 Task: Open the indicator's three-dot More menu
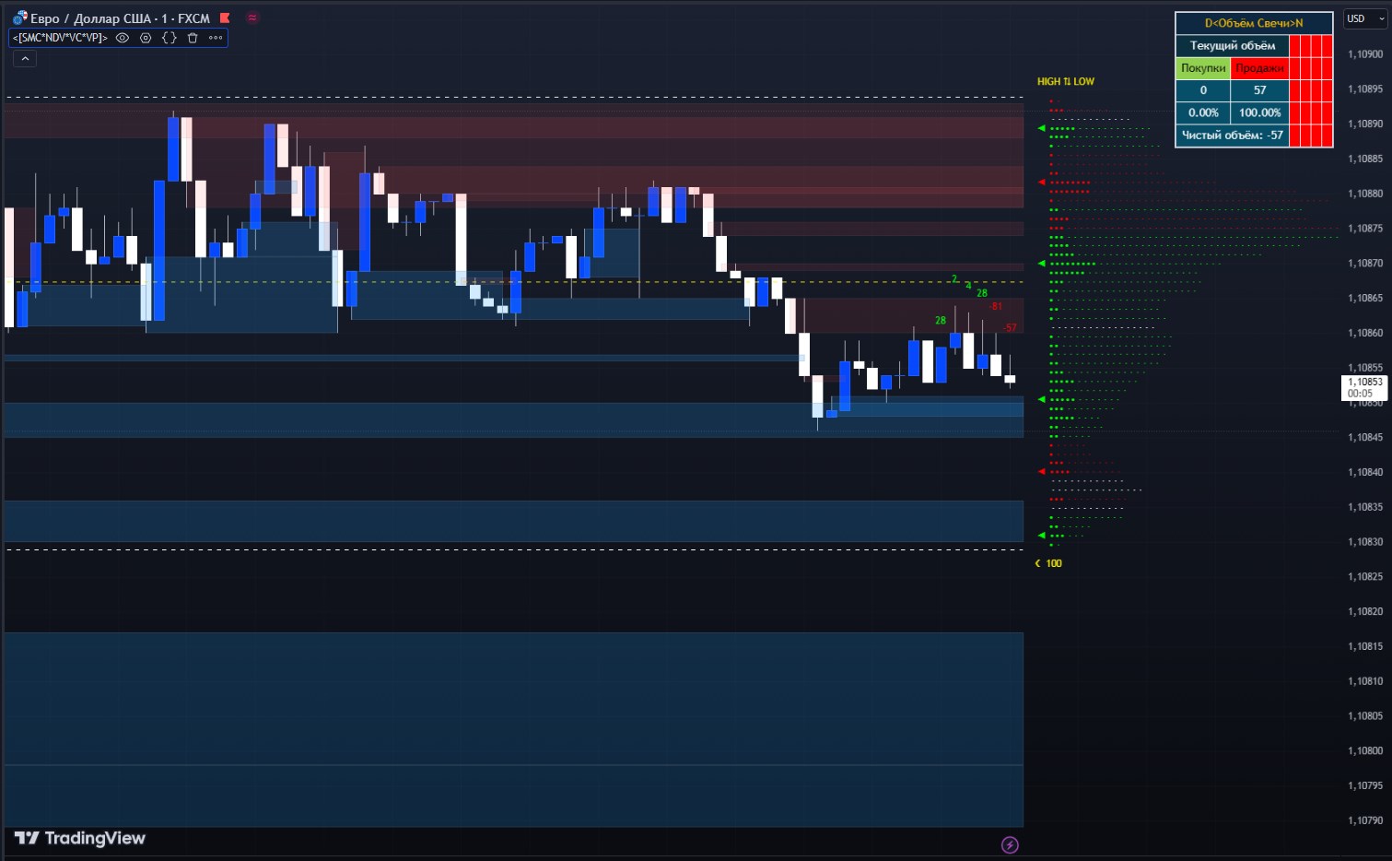coord(216,38)
